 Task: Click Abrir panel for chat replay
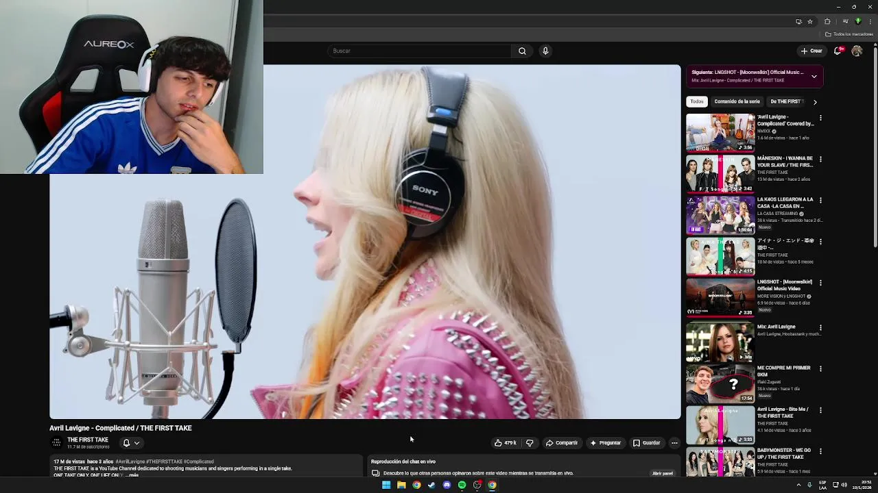coord(663,473)
